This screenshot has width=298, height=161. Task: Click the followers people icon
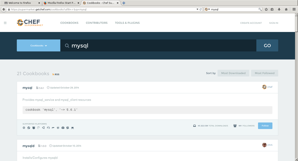coord(235,126)
